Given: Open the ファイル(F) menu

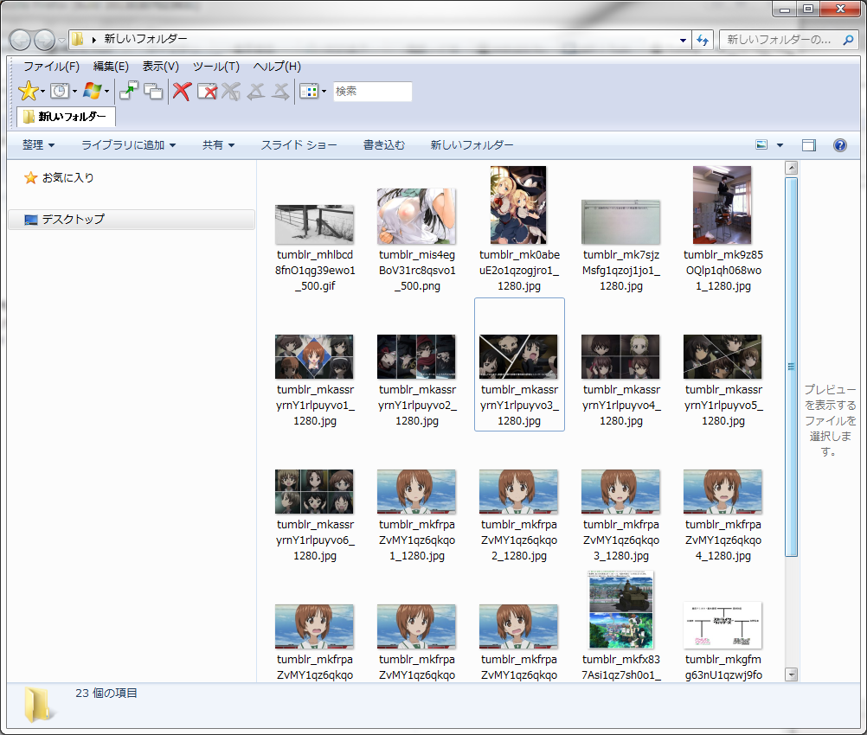Looking at the screenshot, I should coord(51,67).
